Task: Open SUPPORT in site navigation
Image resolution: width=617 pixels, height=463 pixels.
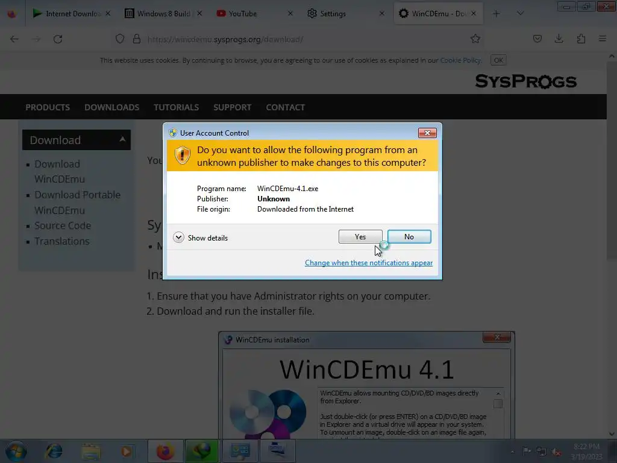Action: [232, 107]
